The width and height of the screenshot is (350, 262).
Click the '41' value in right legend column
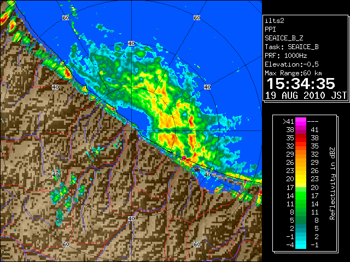point(314,130)
